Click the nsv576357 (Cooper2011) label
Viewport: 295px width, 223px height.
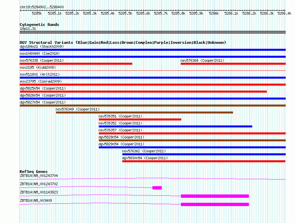point(120,130)
